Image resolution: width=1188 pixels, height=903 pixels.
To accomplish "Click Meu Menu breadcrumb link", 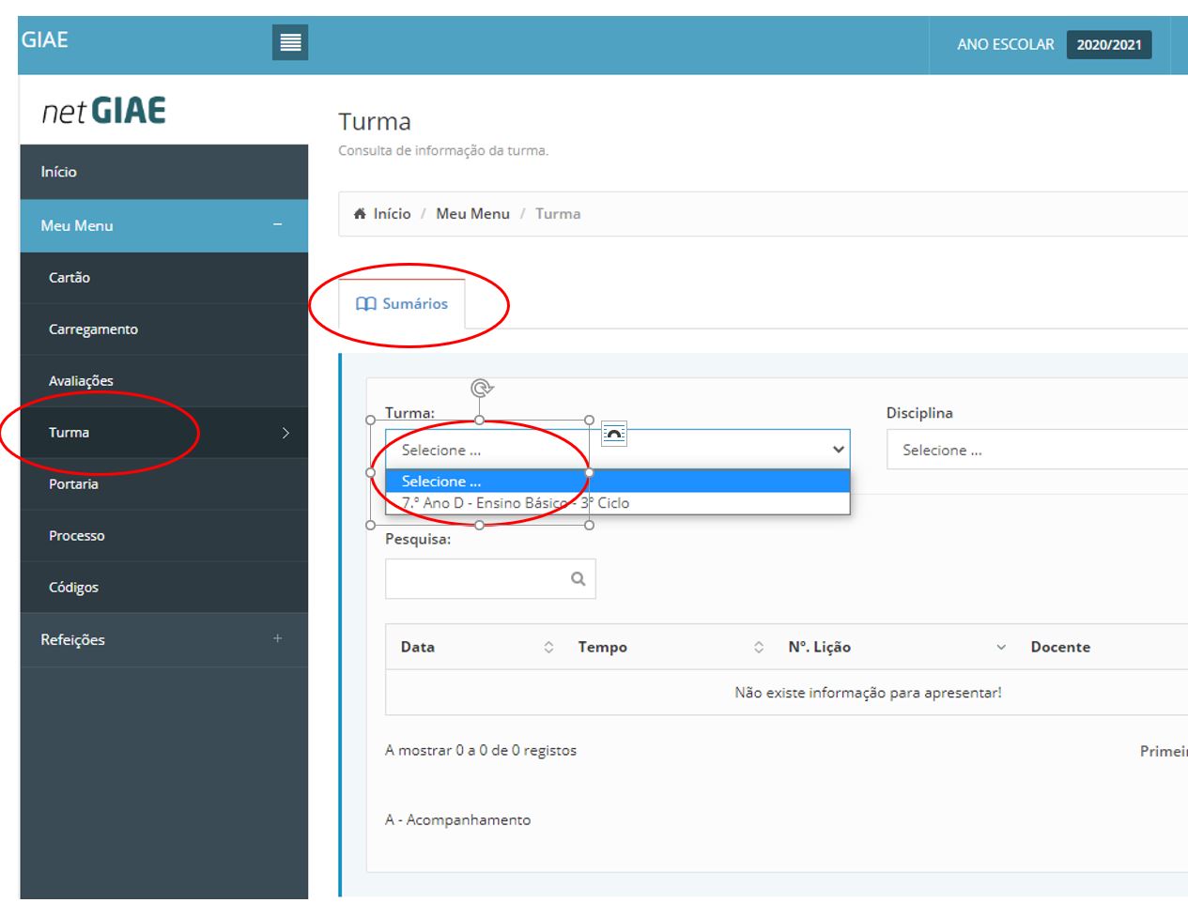I will (472, 214).
